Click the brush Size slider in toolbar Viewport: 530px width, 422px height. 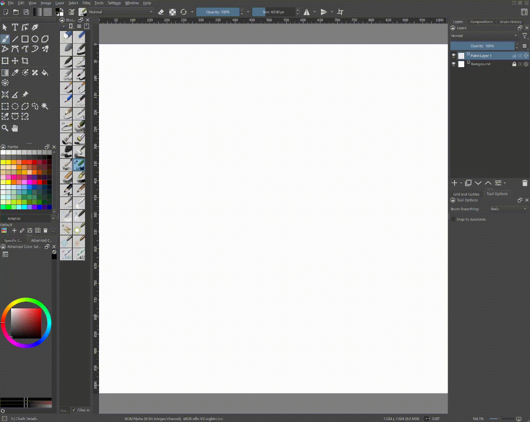pyautogui.click(x=273, y=12)
